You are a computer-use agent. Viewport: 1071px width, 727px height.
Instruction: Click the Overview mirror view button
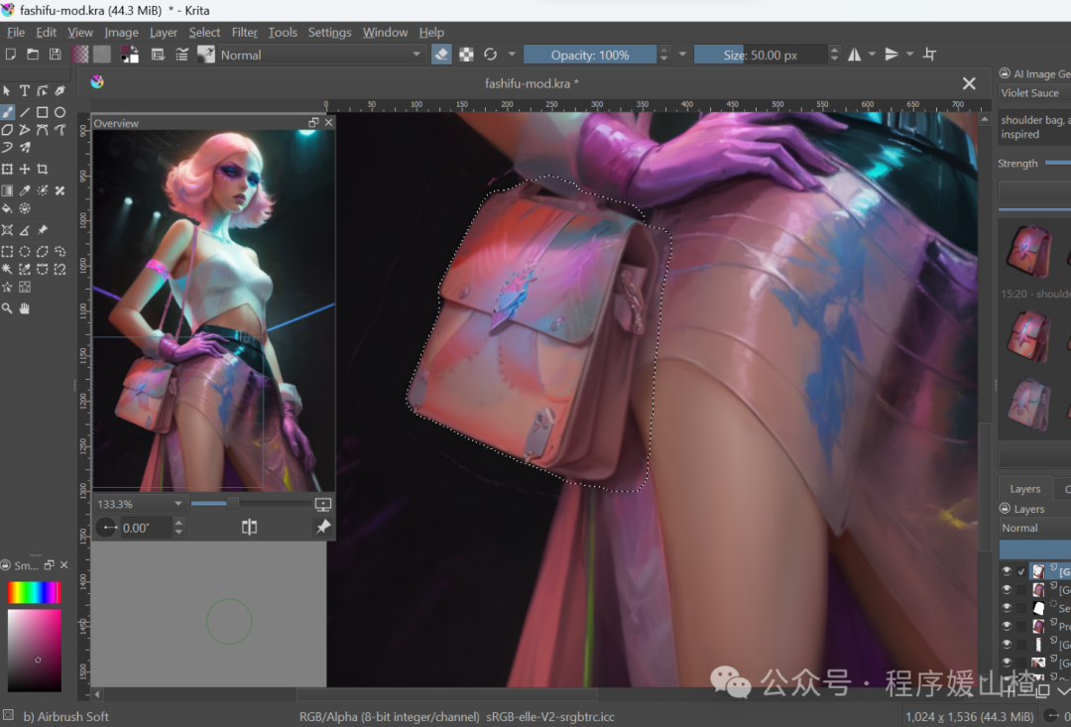coord(249,527)
